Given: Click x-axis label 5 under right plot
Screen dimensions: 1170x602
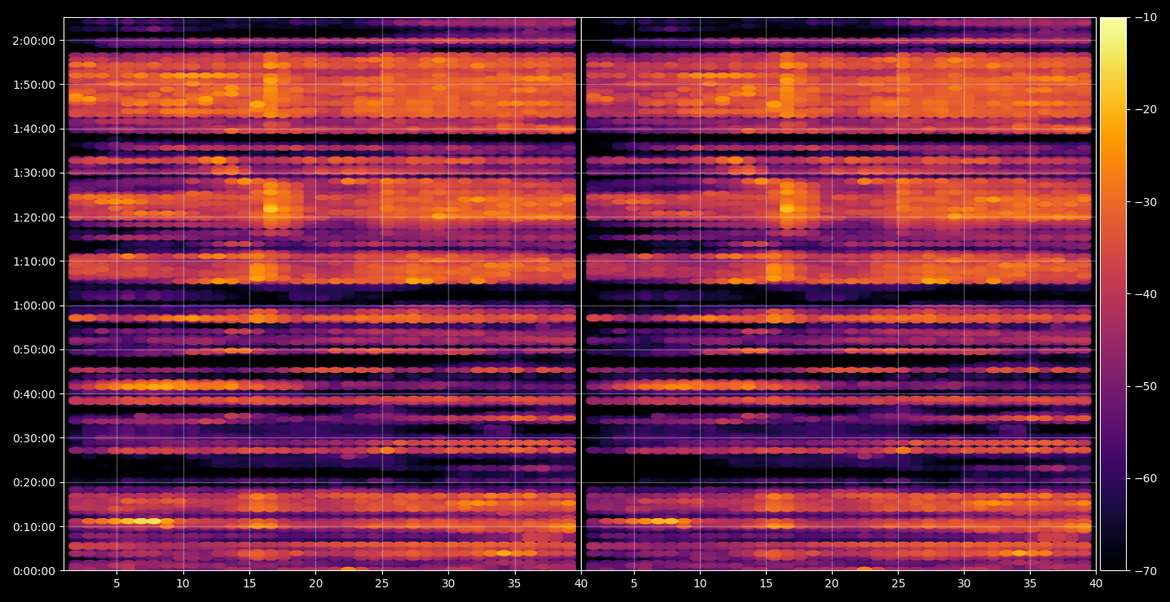Looking at the screenshot, I should click(633, 584).
